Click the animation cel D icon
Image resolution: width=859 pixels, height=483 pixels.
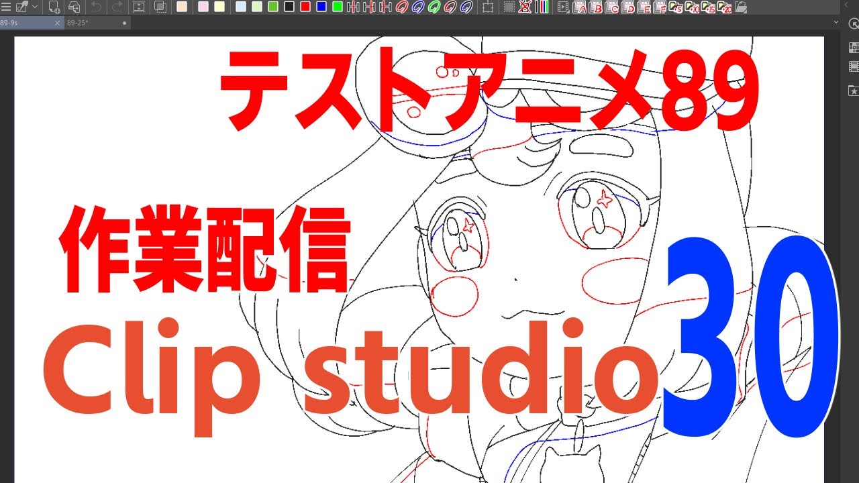[x=628, y=7]
